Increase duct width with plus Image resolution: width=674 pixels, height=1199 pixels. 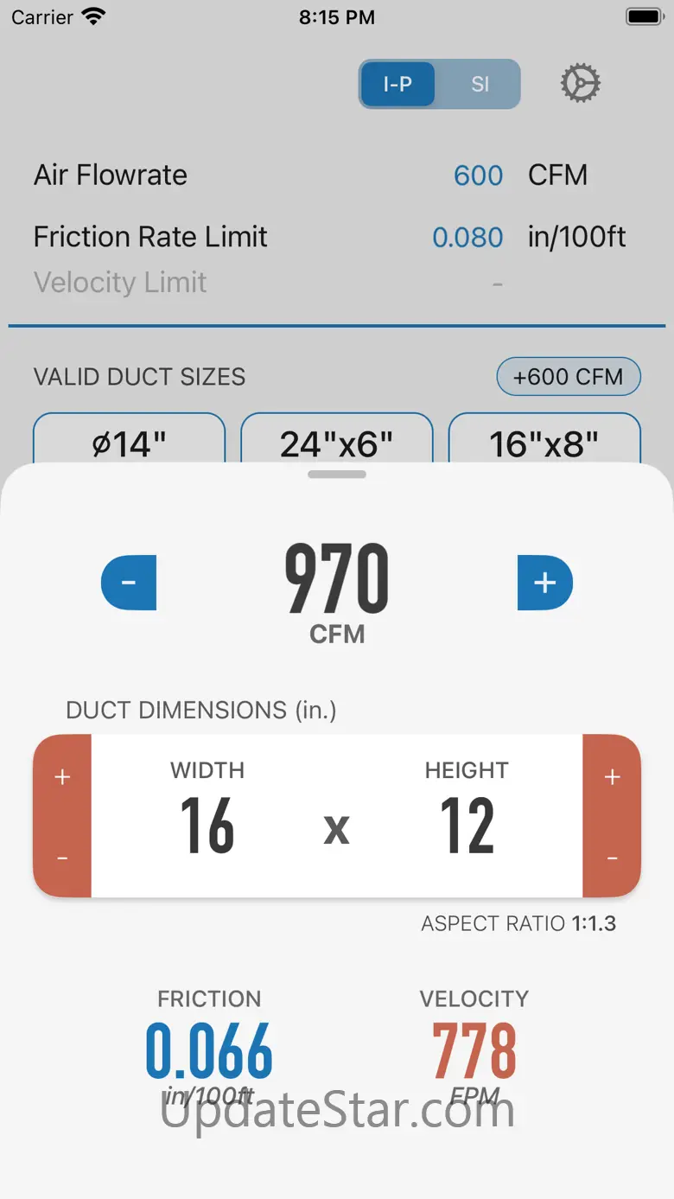pyautogui.click(x=62, y=777)
